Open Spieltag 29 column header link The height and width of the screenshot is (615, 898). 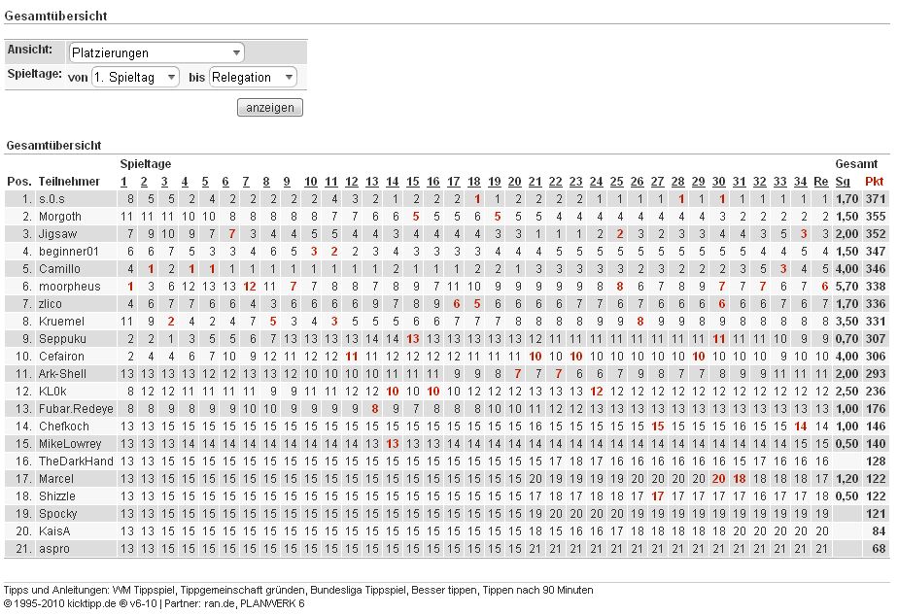pyautogui.click(x=698, y=182)
